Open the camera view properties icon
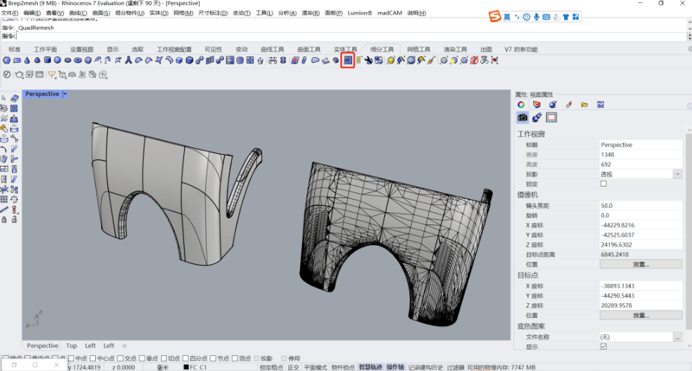692x371 pixels. [x=522, y=117]
